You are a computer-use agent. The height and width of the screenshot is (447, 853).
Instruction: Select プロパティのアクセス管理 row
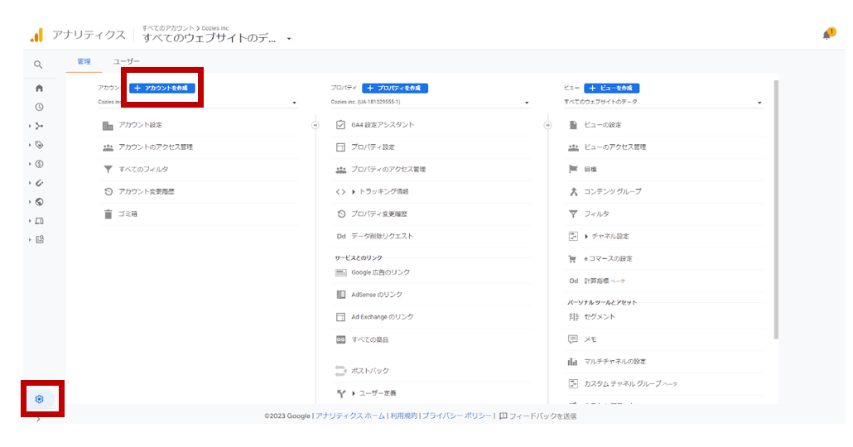[x=432, y=170]
